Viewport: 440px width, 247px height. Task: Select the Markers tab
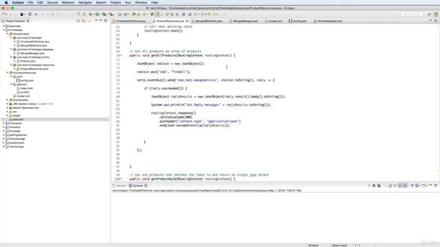(119, 186)
